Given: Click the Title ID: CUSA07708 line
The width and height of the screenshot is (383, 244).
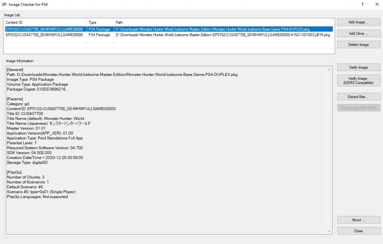Looking at the screenshot, I should (25, 114).
